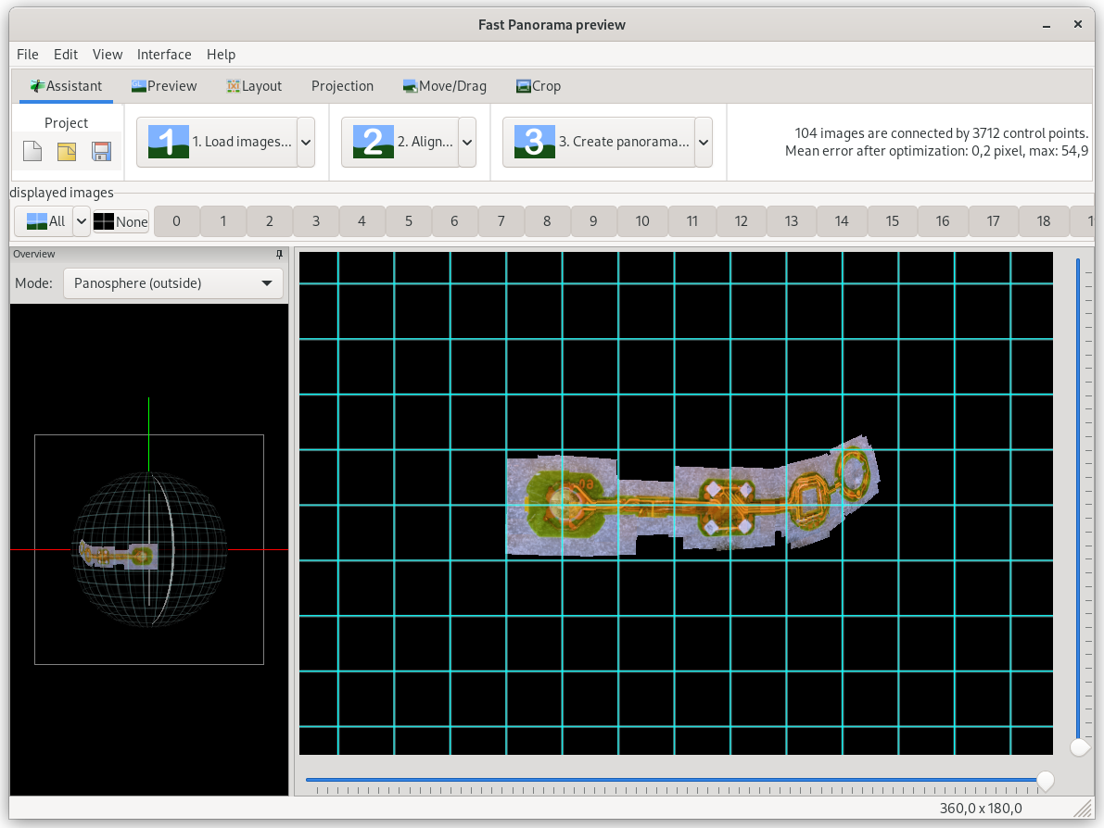The image size is (1104, 828).
Task: Click the vertical field of view slider handle
Action: [x=1078, y=746]
